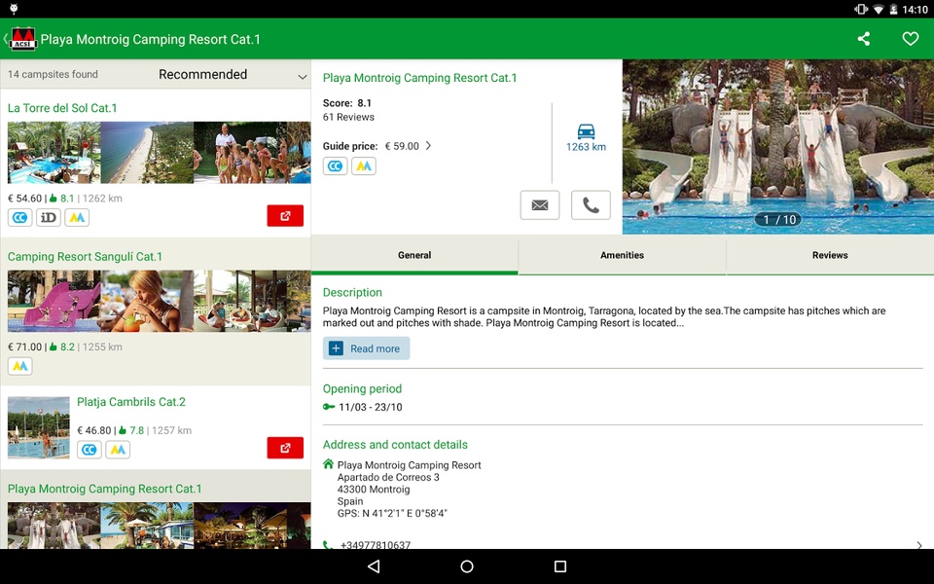
Task: Expand the phone number row chevron
Action: [919, 544]
